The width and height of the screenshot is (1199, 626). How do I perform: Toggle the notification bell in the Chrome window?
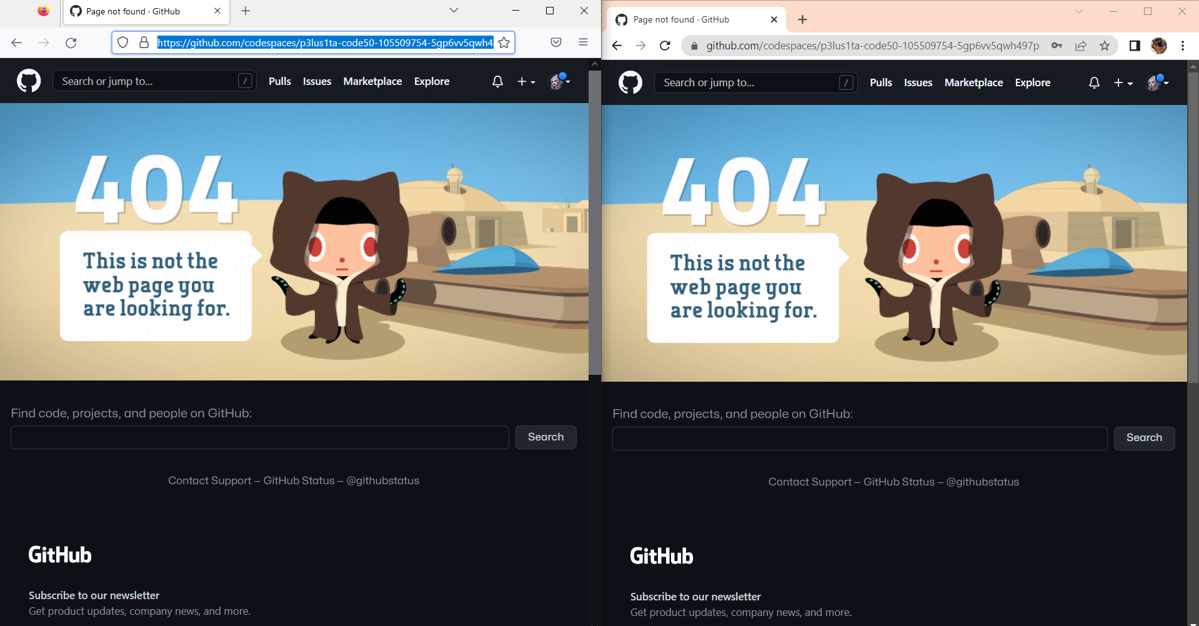pos(1093,82)
